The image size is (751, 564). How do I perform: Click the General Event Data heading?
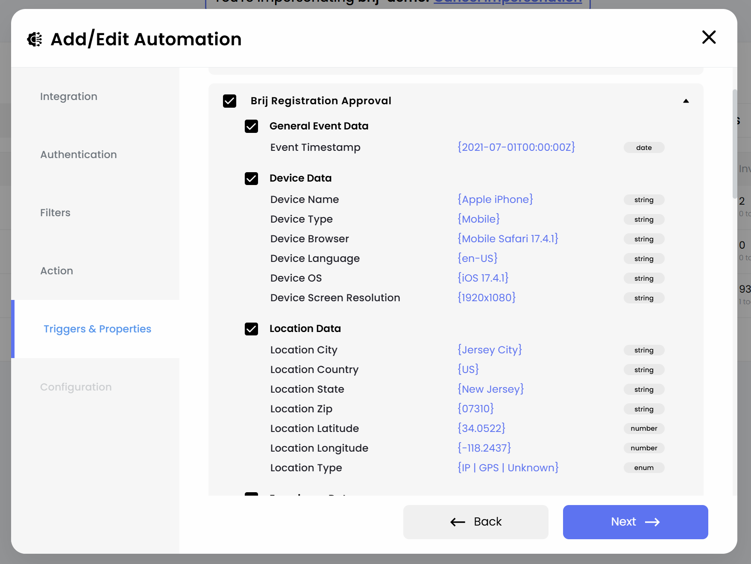[x=319, y=126]
